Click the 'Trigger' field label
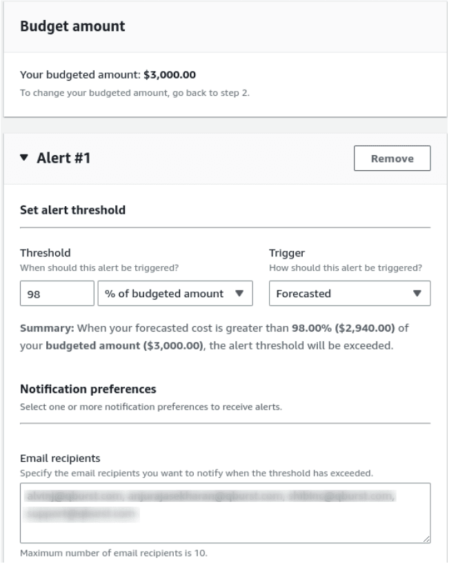Viewport: 449px width, 575px height. point(286,253)
